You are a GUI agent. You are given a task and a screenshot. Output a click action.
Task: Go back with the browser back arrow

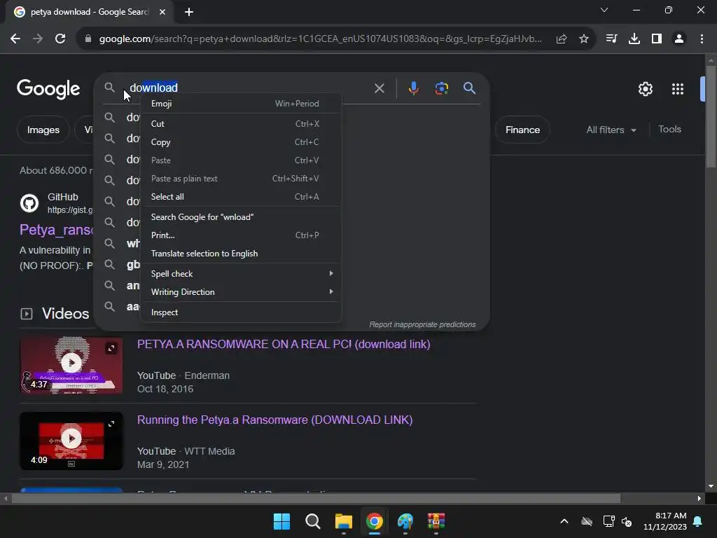pos(15,39)
